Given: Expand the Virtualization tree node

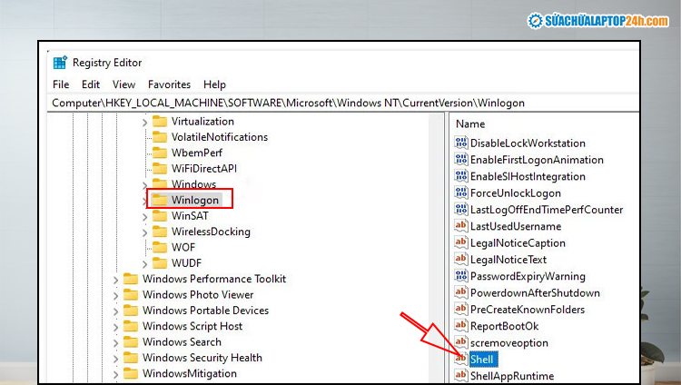Looking at the screenshot, I should point(145,122).
